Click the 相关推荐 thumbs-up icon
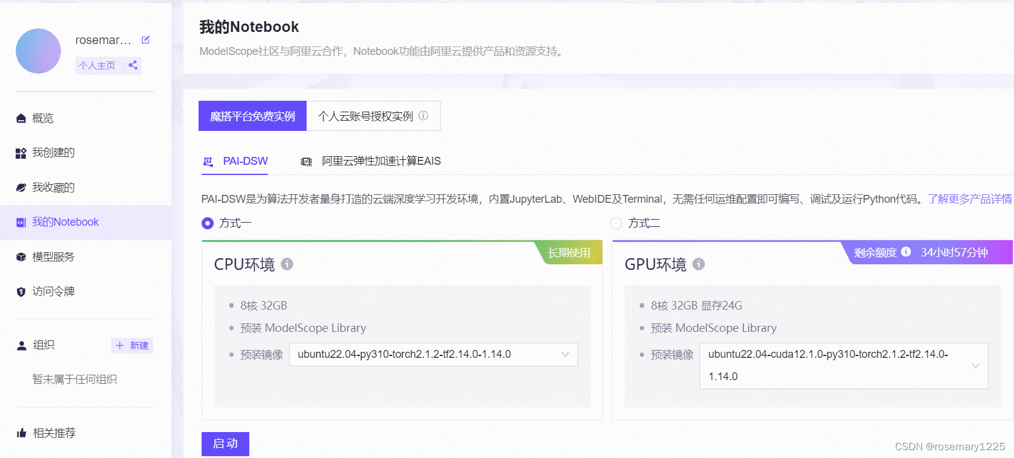 click(22, 433)
